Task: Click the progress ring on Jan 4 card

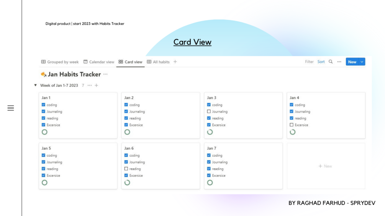Action: tap(293, 132)
